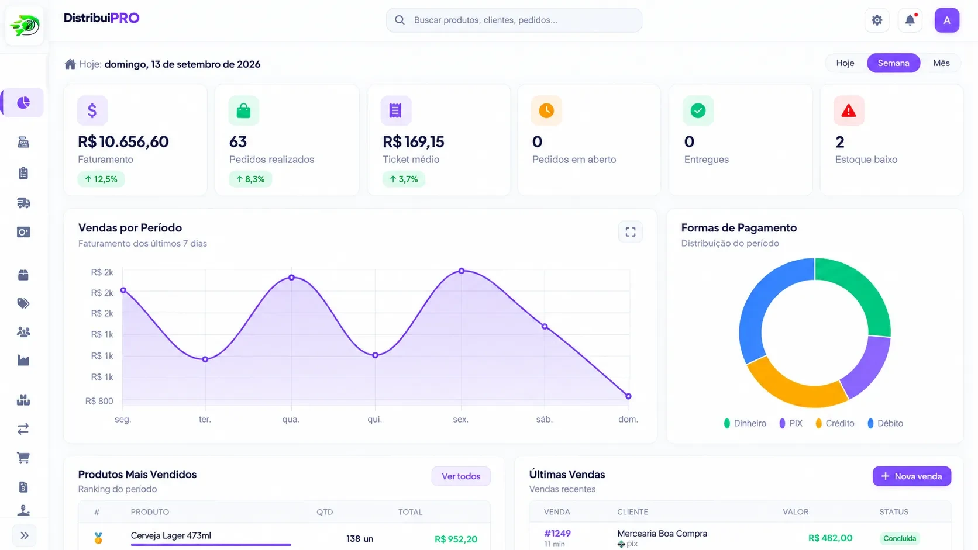Select the Semana period tab
The image size is (978, 550).
tap(893, 63)
